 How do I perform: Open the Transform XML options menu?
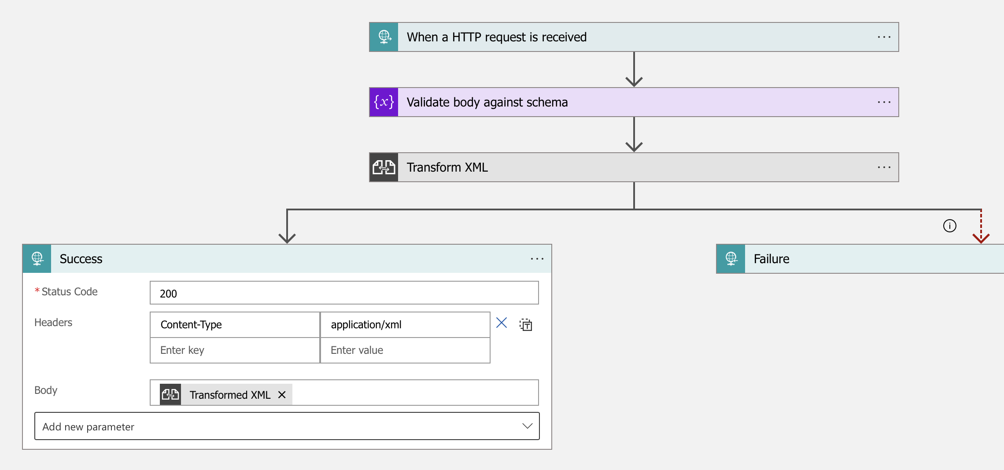click(x=884, y=167)
